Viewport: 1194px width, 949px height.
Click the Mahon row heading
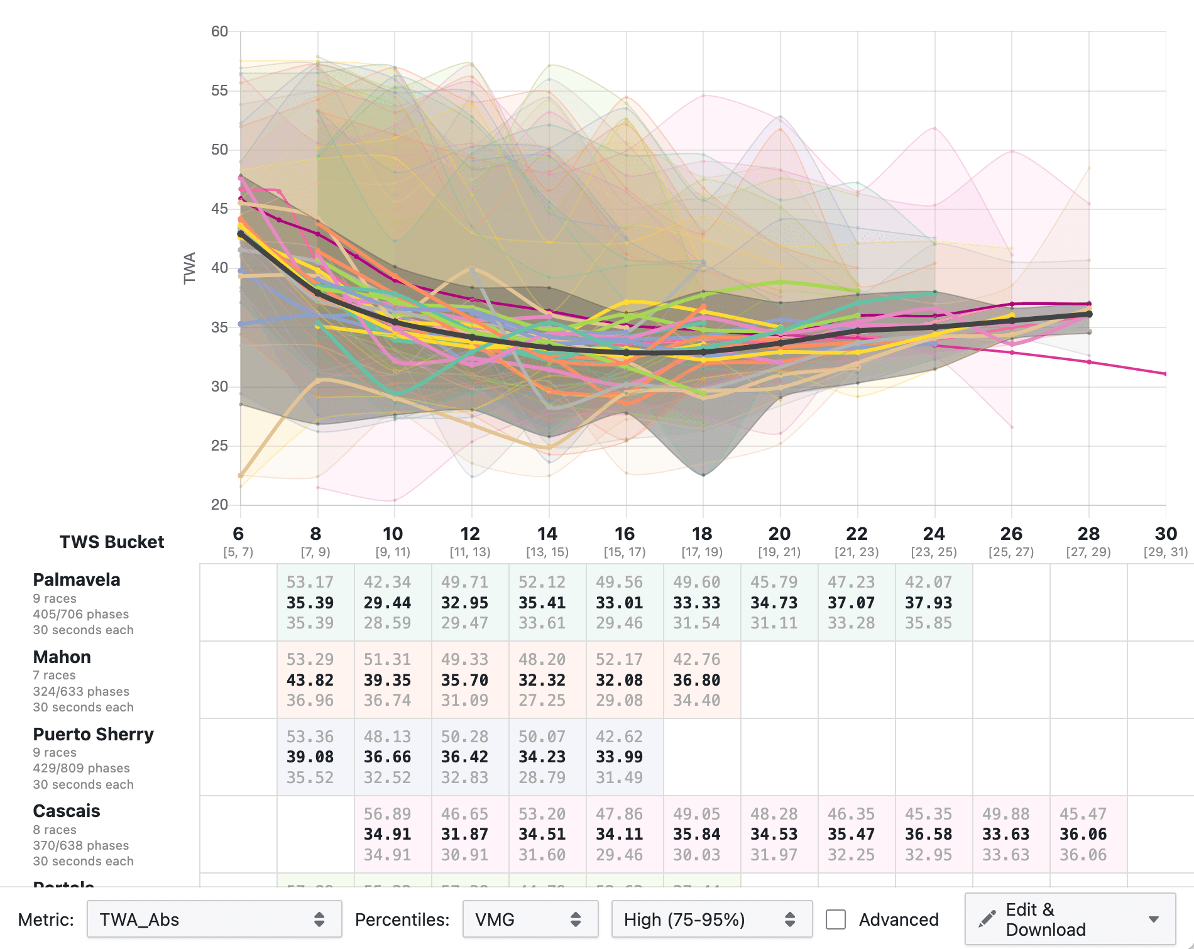[x=62, y=656]
